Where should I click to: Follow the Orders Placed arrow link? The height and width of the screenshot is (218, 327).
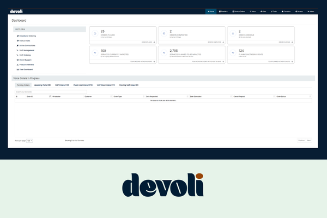coord(148,42)
